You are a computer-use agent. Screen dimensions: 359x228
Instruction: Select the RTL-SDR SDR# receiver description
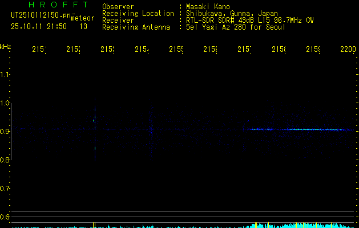[250, 21]
